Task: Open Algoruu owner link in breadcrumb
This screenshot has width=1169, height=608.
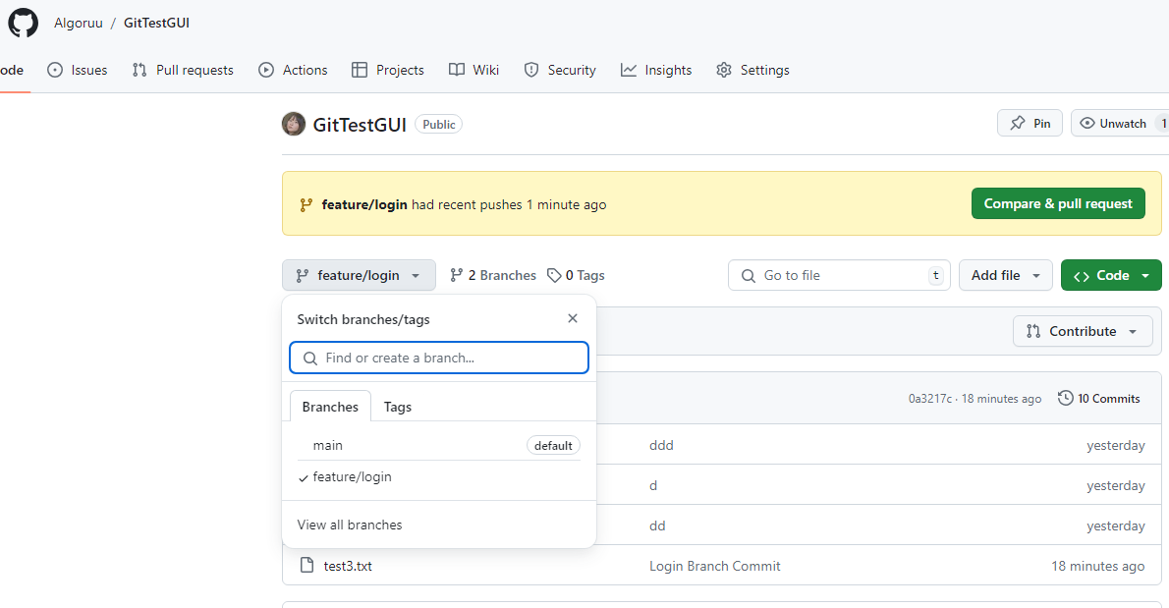Action: coord(79,24)
